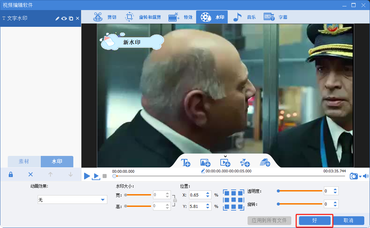Confirm changes with the 好 button
This screenshot has height=228, width=370.
pos(314,221)
